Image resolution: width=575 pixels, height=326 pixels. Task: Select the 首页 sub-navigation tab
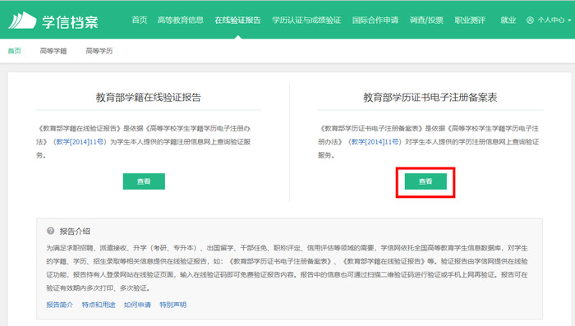point(15,51)
